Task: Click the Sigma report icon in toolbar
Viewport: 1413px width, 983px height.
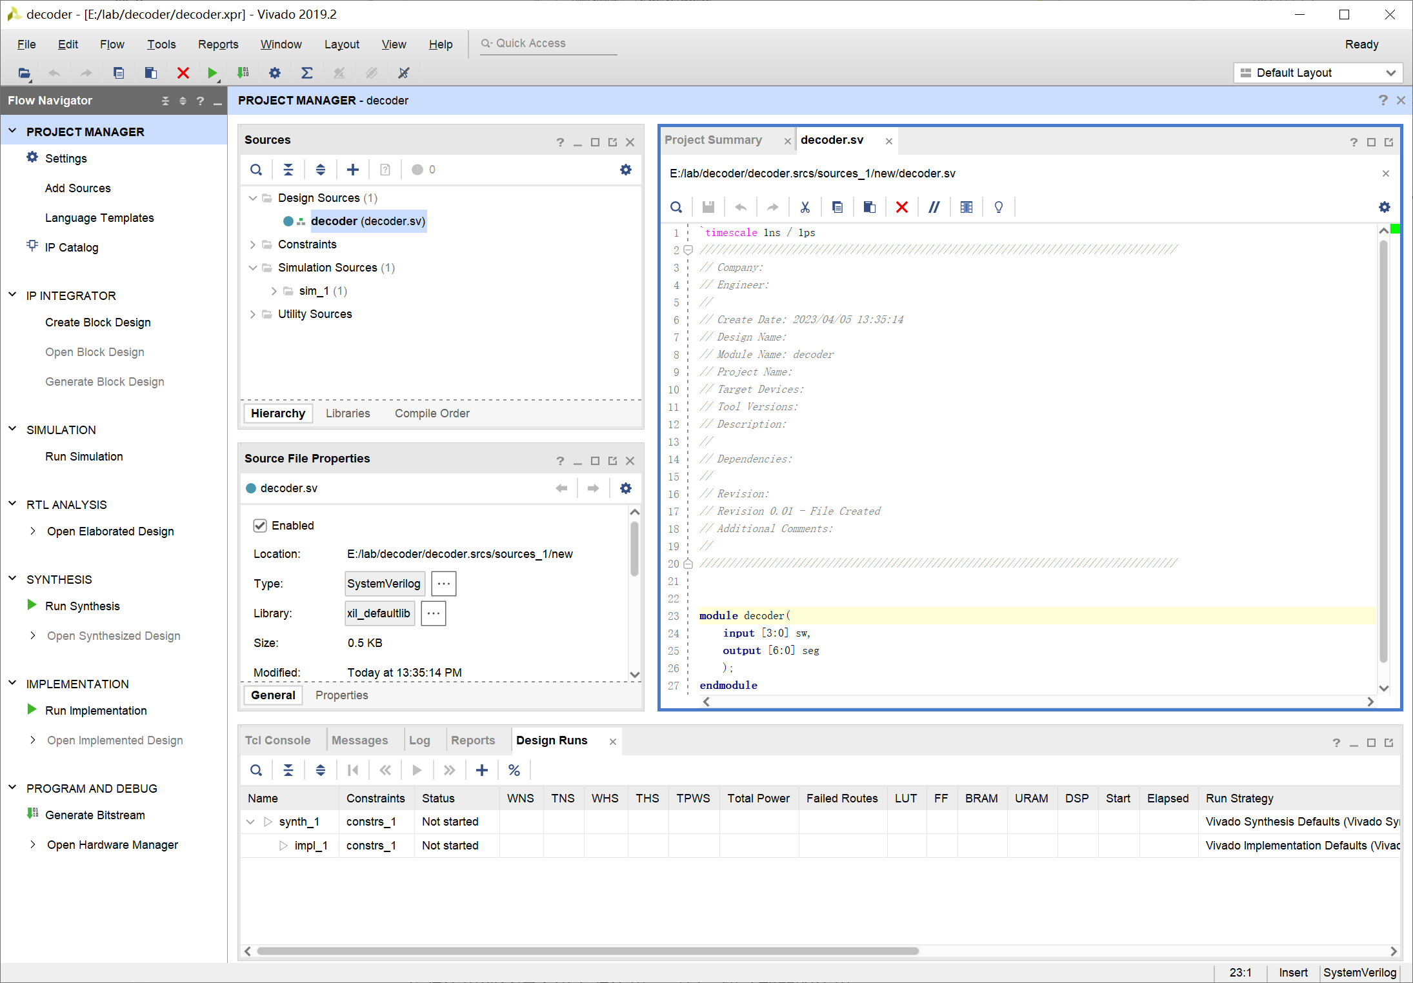Action: pos(307,73)
